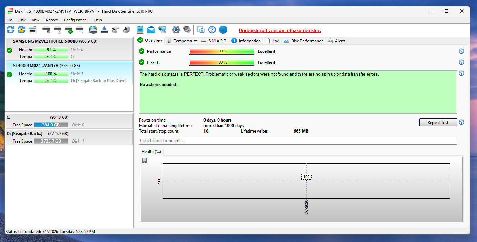Click the C: free space 394.9 GB bar
The image size is (477, 242).
pyautogui.click(x=51, y=125)
